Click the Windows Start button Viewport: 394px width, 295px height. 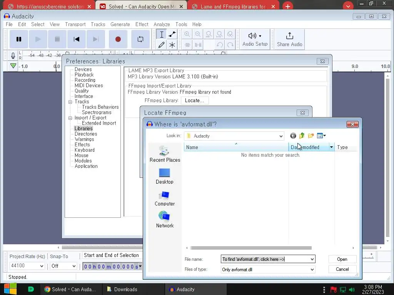point(10,289)
